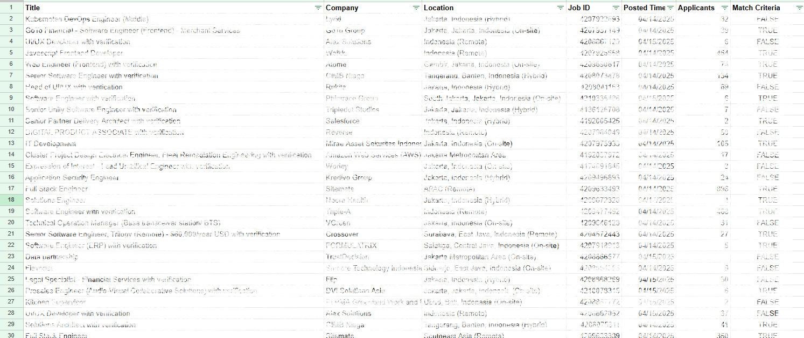Select the Technical Operation Manager title cell

click(173, 223)
